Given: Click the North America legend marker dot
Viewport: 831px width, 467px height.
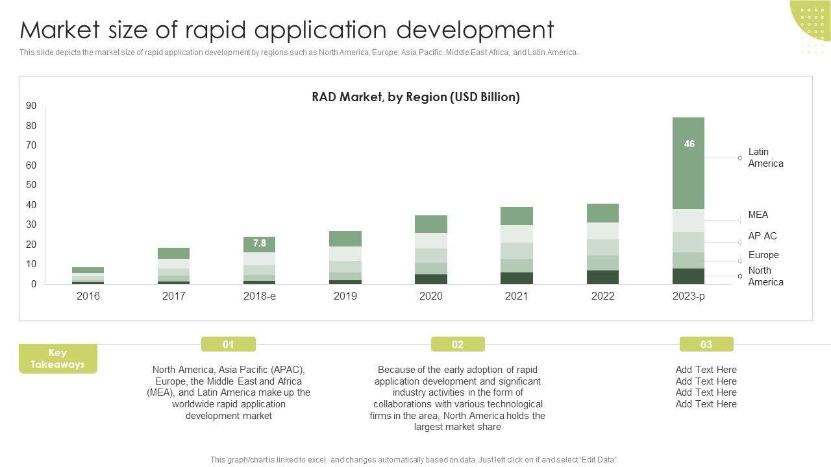Looking at the screenshot, I should click(740, 276).
